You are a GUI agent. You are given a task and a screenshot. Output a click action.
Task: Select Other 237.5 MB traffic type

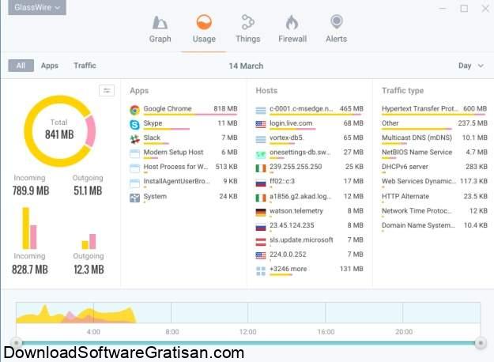tap(435, 124)
